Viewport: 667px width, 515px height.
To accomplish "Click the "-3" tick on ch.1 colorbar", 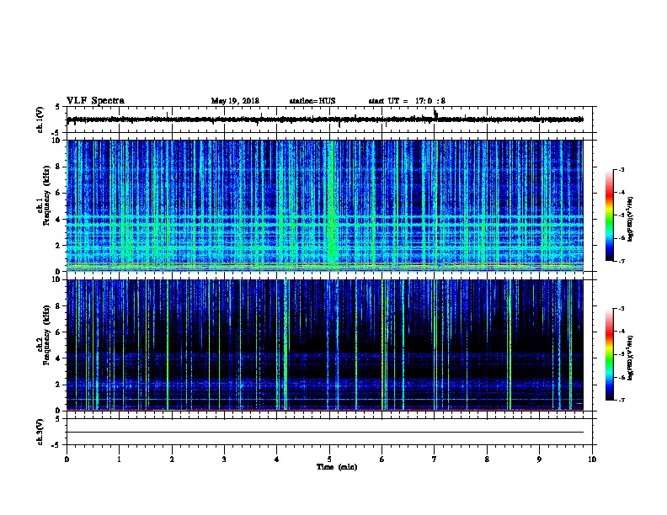I will coord(621,169).
